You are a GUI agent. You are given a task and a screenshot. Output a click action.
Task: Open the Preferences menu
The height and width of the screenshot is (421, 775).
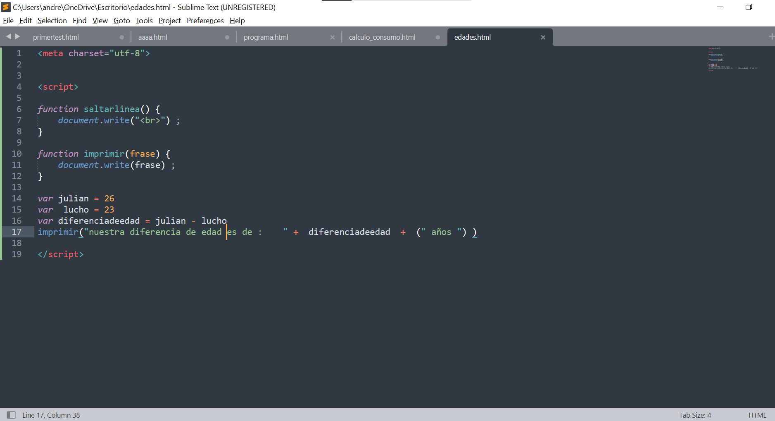[x=205, y=21]
